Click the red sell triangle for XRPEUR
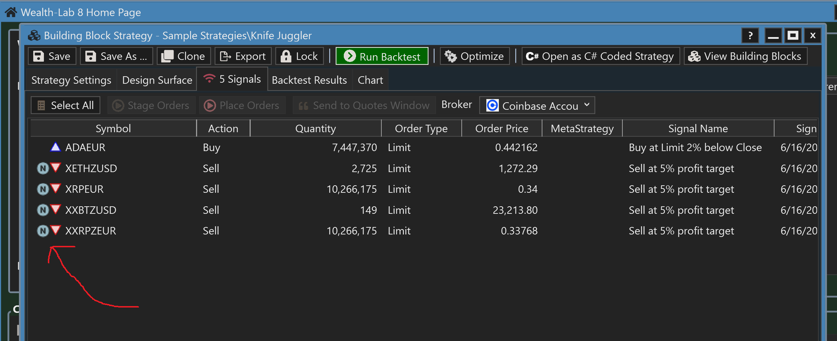The height and width of the screenshot is (341, 837). [56, 188]
